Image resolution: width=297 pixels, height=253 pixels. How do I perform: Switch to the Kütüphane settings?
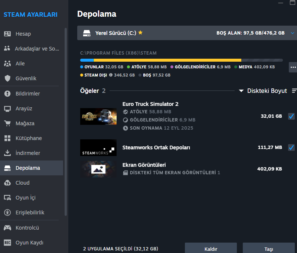(x=32, y=138)
